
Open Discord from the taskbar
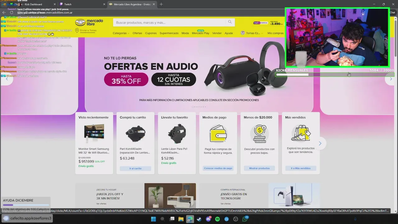tap(208, 219)
